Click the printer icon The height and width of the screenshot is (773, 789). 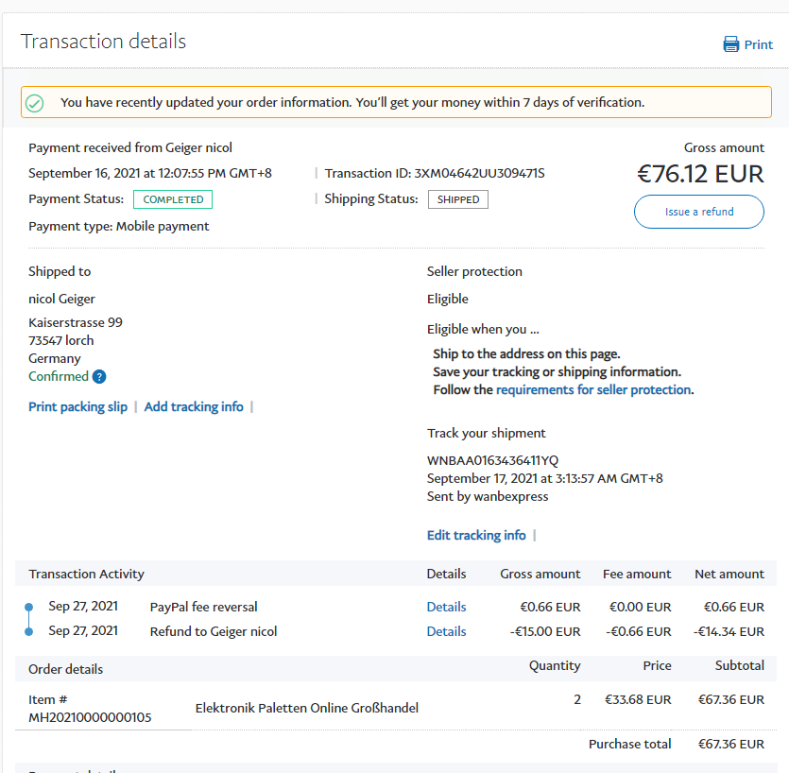(730, 44)
